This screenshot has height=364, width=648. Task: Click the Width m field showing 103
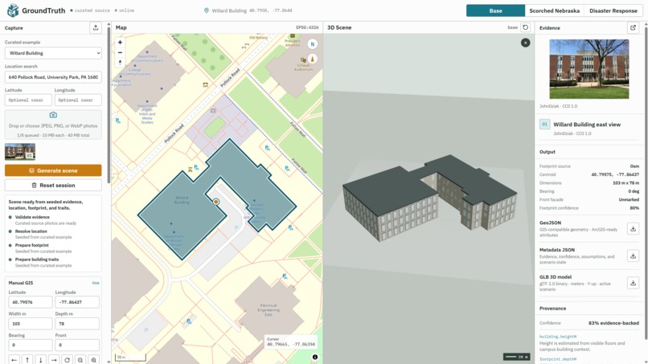pos(31,324)
